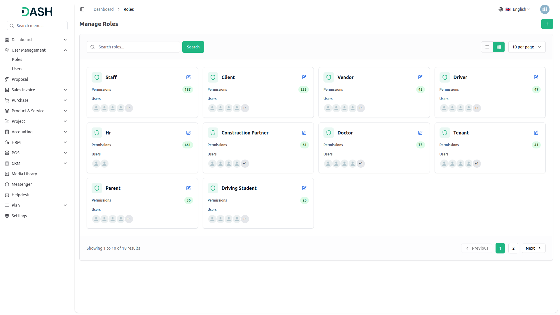This screenshot has width=560, height=315.
Task: Click the +1 users badge on Hr-adjacent Client card
Action: click(245, 108)
